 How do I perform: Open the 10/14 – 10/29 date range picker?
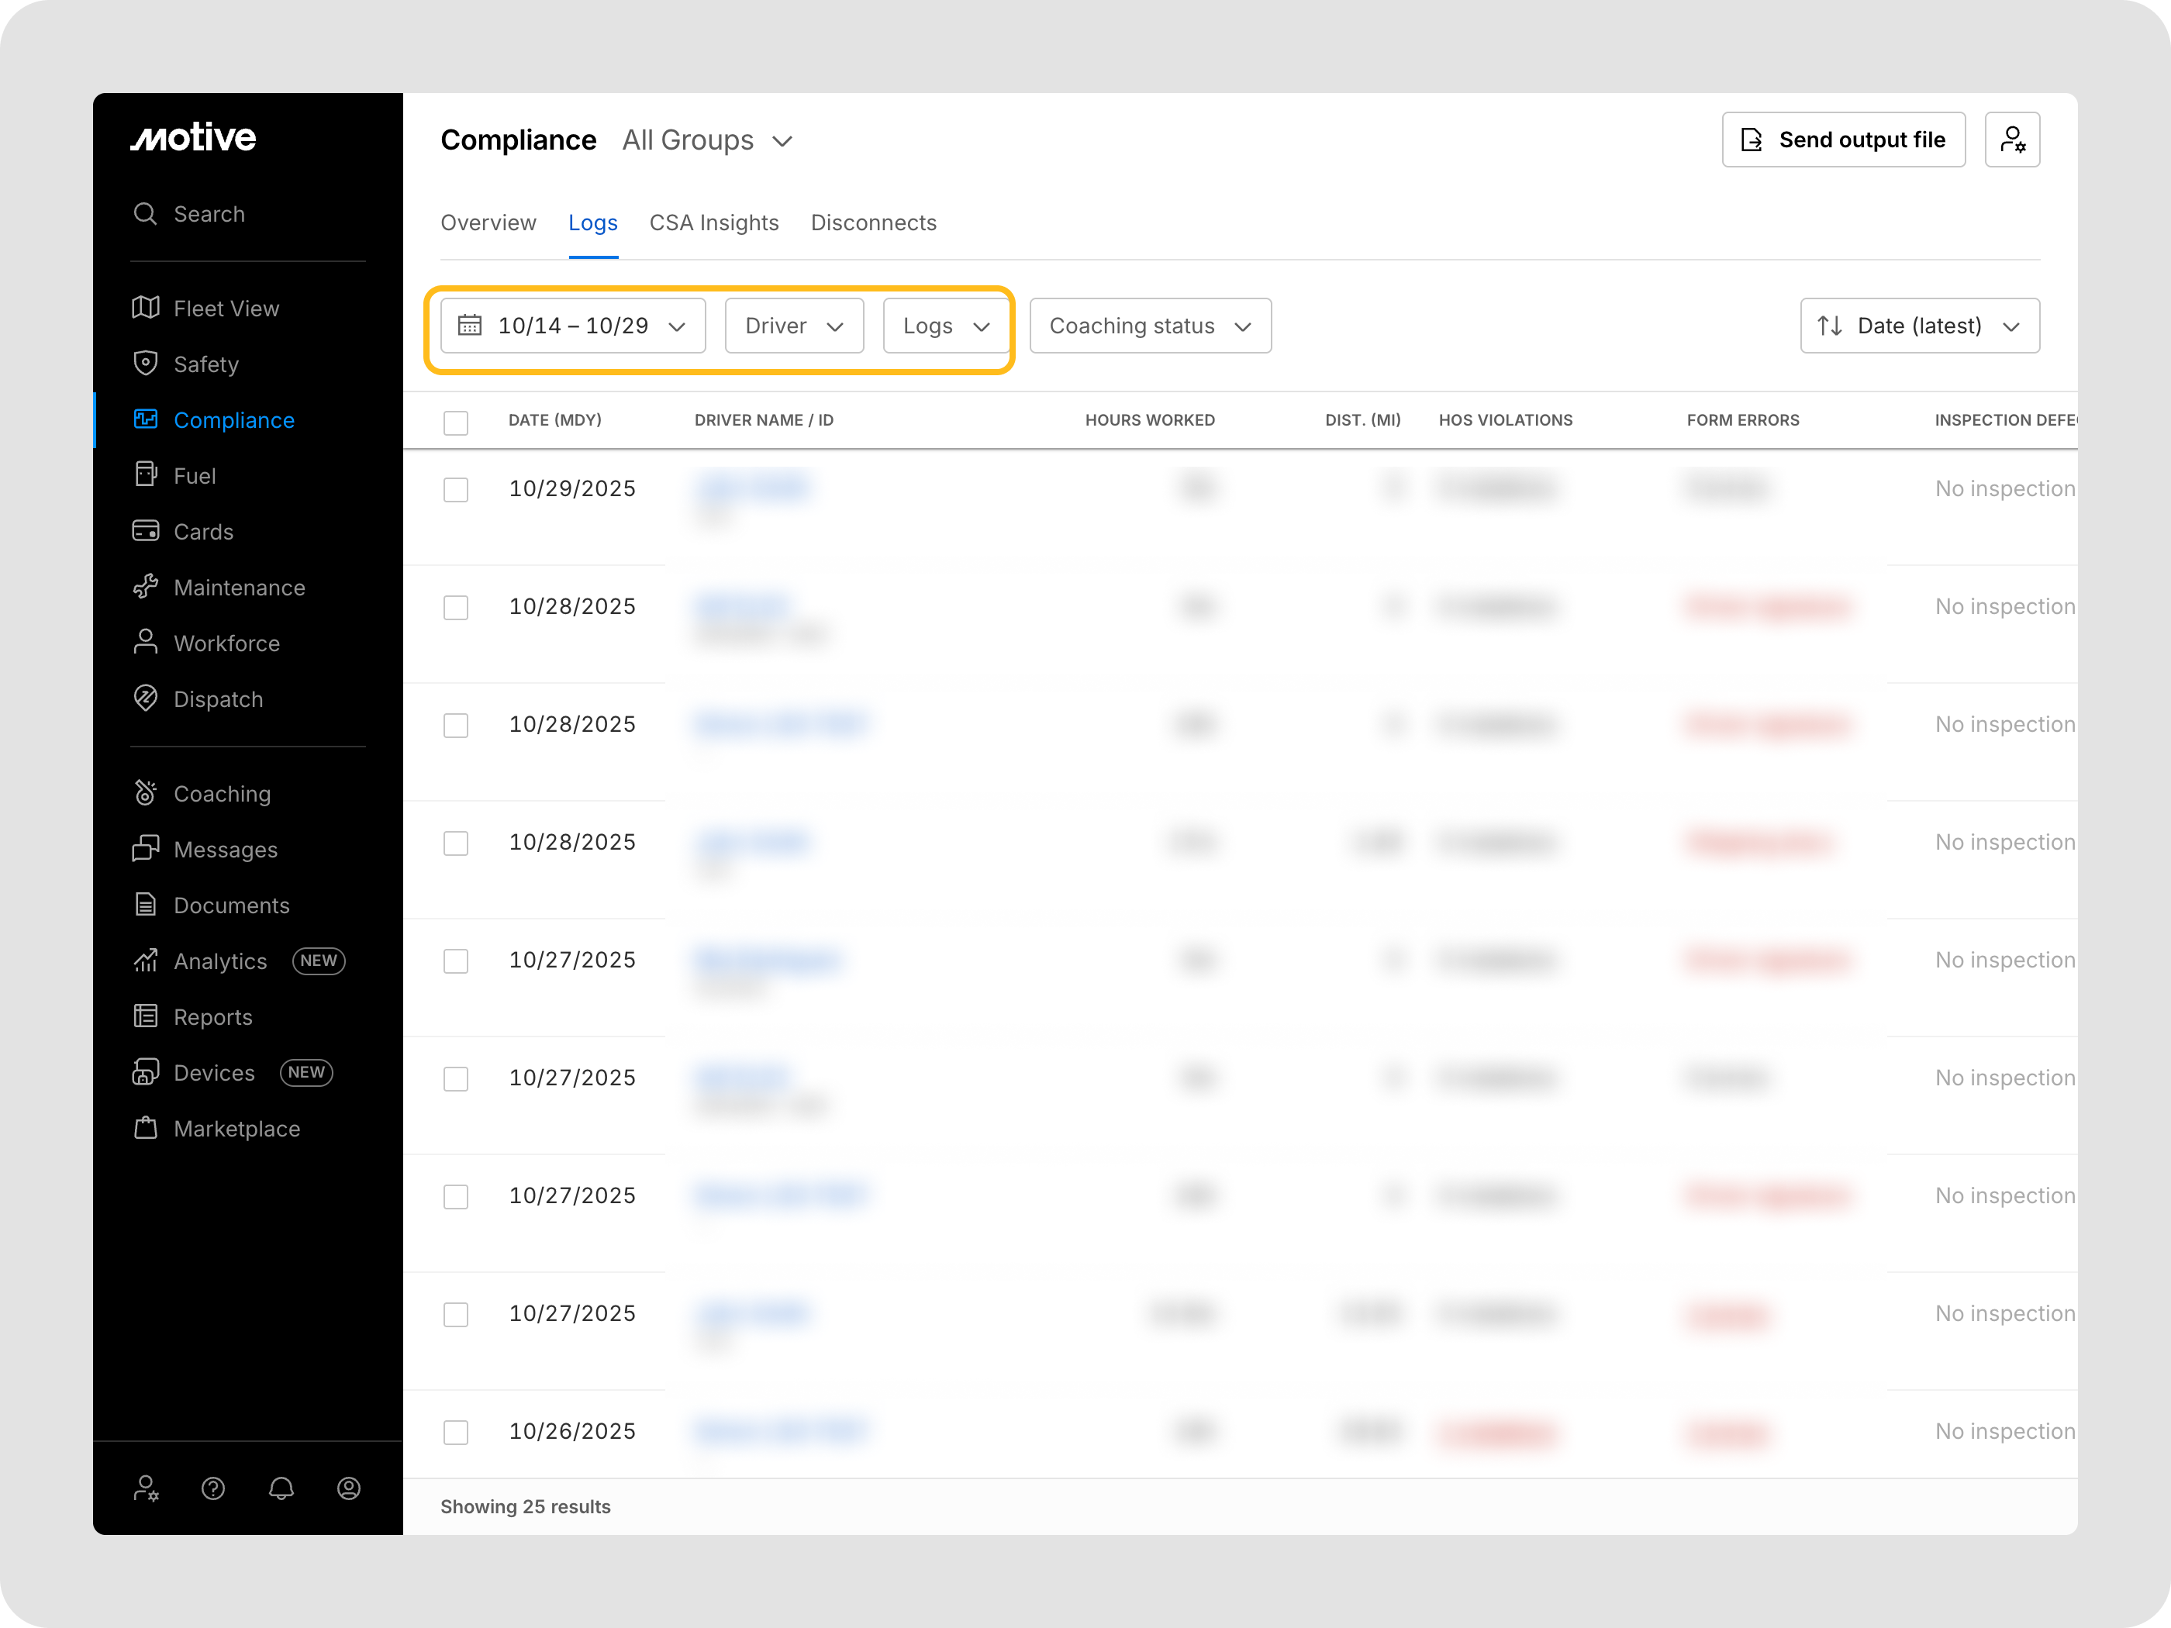572,325
